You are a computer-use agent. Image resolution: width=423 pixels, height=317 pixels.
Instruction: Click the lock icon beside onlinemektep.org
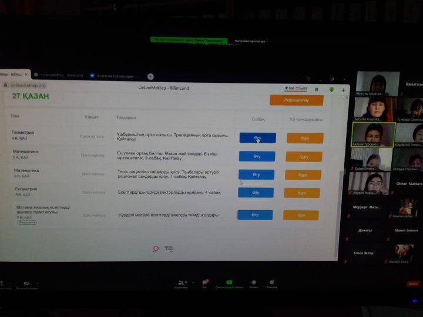click(5, 85)
